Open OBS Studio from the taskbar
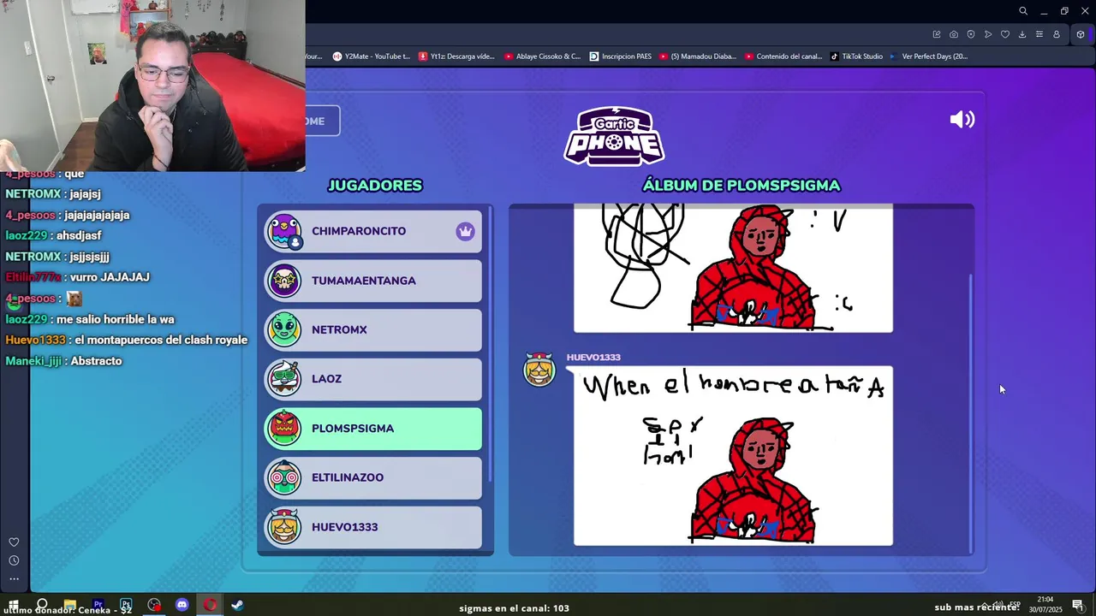This screenshot has width=1096, height=616. (x=154, y=605)
